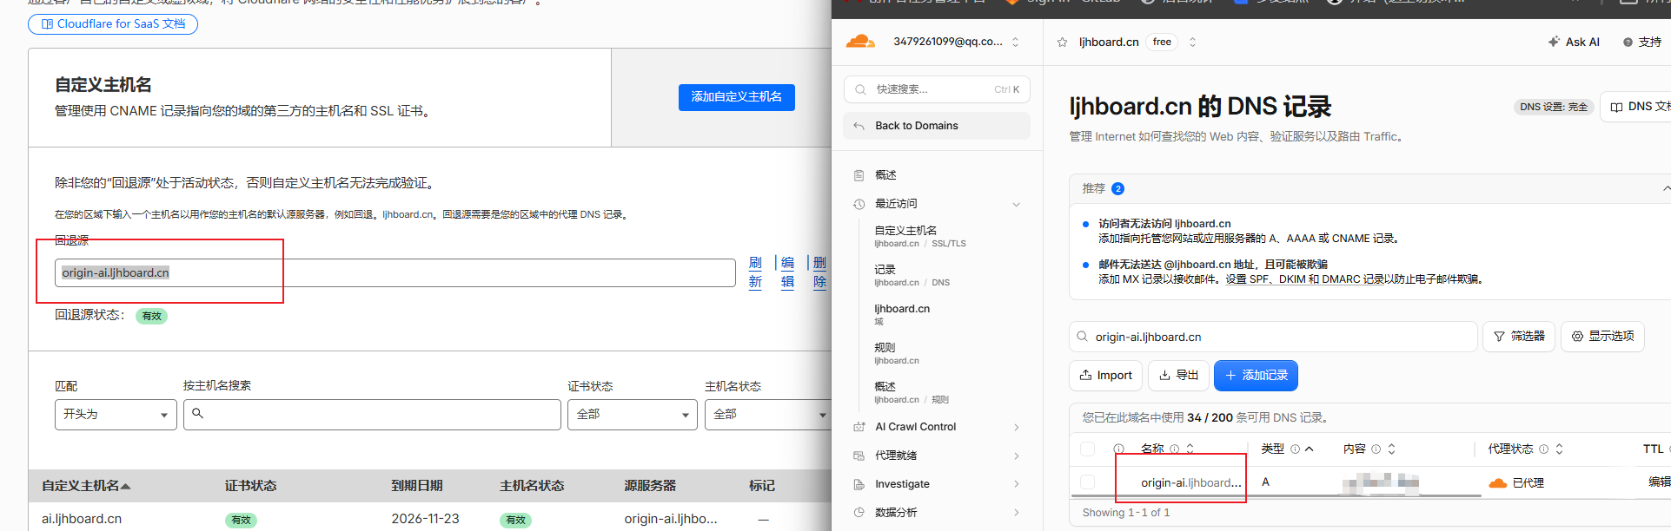Check the select-all DNS records checkbox
This screenshot has height=531, width=1671.
click(x=1087, y=449)
